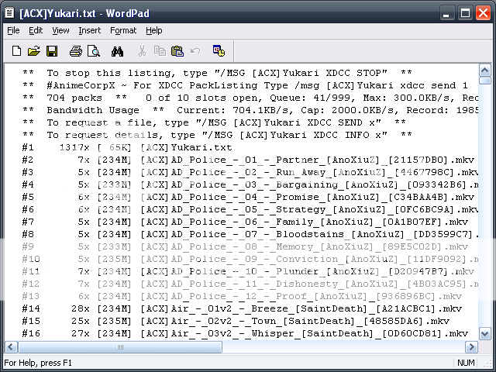Print the document using the printer icon
Image resolution: width=496 pixels, height=372 pixels.
point(76,51)
